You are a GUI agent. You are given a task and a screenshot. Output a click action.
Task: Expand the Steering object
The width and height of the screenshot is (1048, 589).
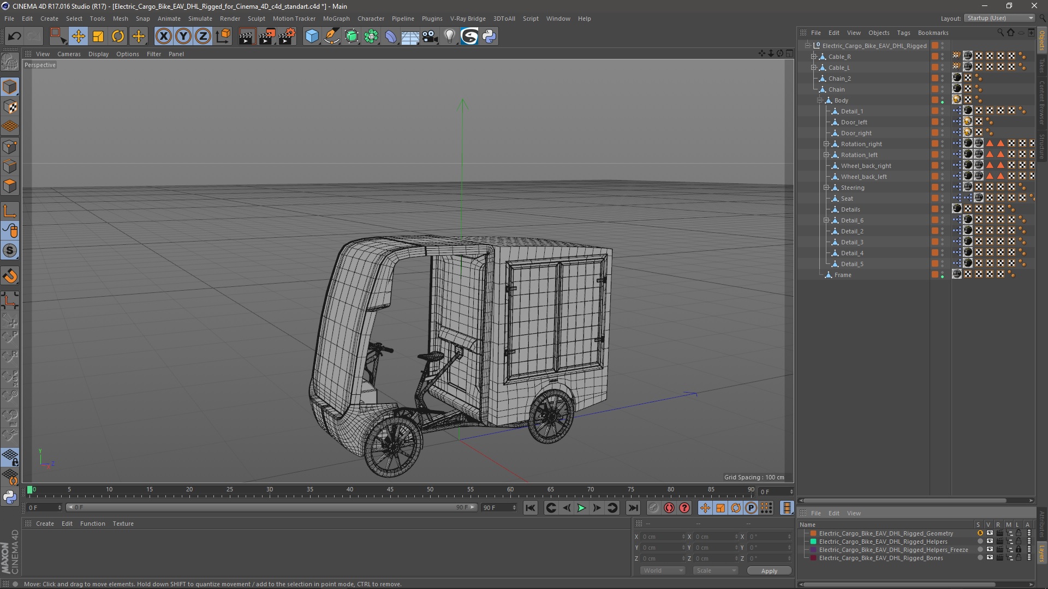826,188
